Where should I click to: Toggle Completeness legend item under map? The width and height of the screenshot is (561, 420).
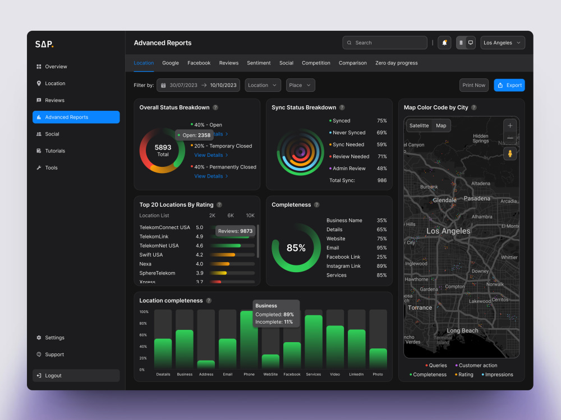coord(428,375)
